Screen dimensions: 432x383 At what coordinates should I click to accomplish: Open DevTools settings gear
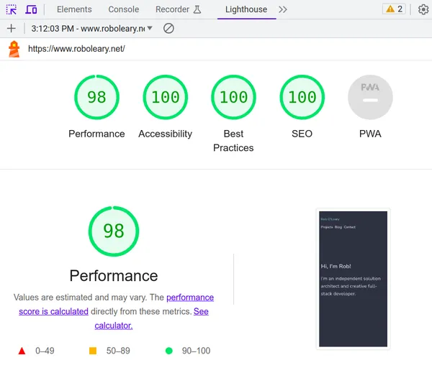tap(423, 9)
